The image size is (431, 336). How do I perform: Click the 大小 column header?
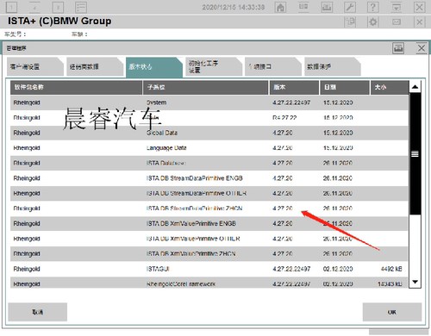pos(390,87)
